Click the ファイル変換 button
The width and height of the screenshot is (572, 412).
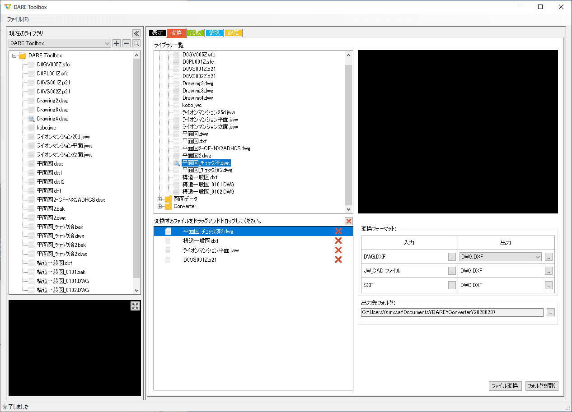coord(505,386)
